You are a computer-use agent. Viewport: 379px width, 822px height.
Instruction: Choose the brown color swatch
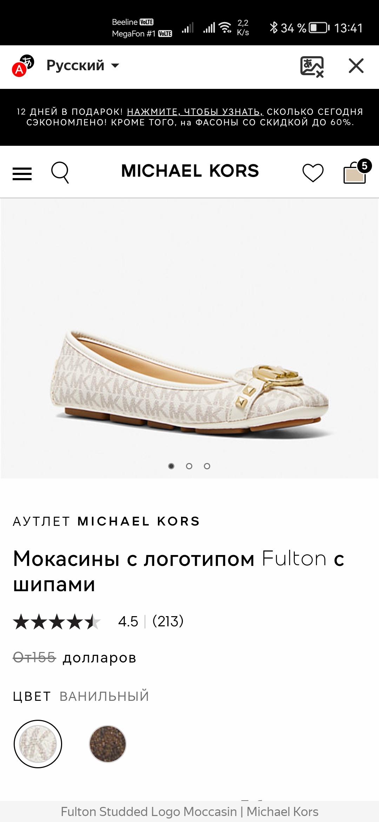point(108,744)
